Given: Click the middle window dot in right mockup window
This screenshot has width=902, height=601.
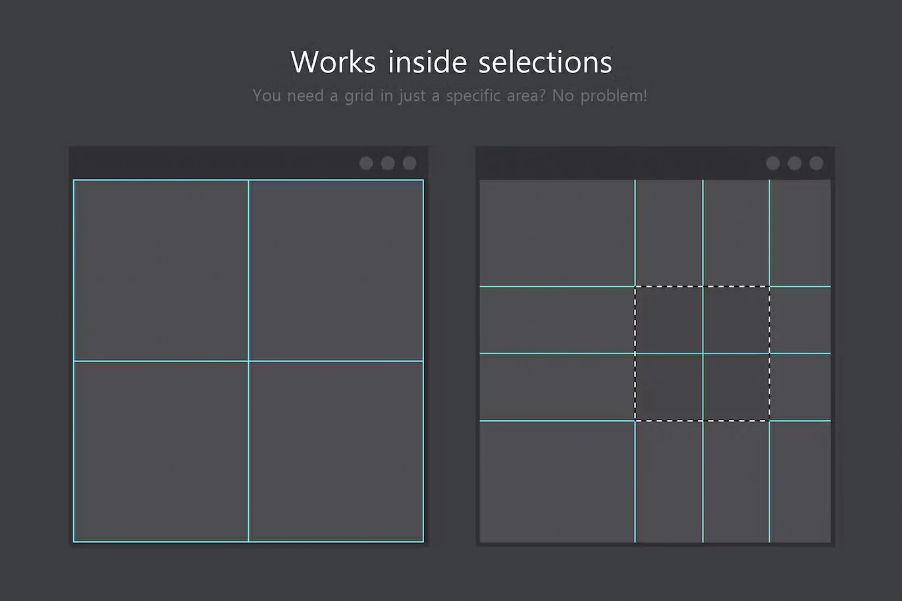Looking at the screenshot, I should coord(795,163).
